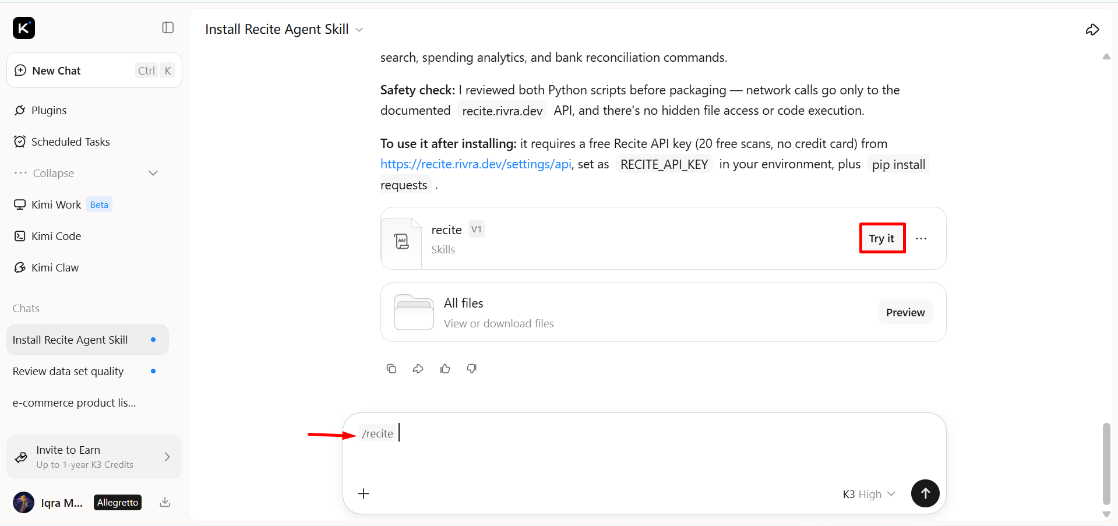Click the share icon in the header
The width and height of the screenshot is (1118, 526).
[1092, 29]
